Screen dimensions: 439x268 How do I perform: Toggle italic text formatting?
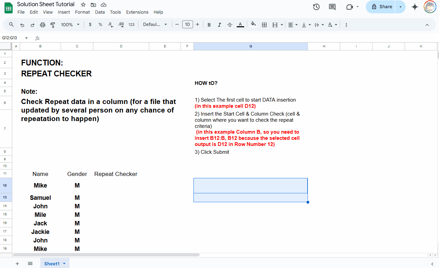(x=219, y=25)
